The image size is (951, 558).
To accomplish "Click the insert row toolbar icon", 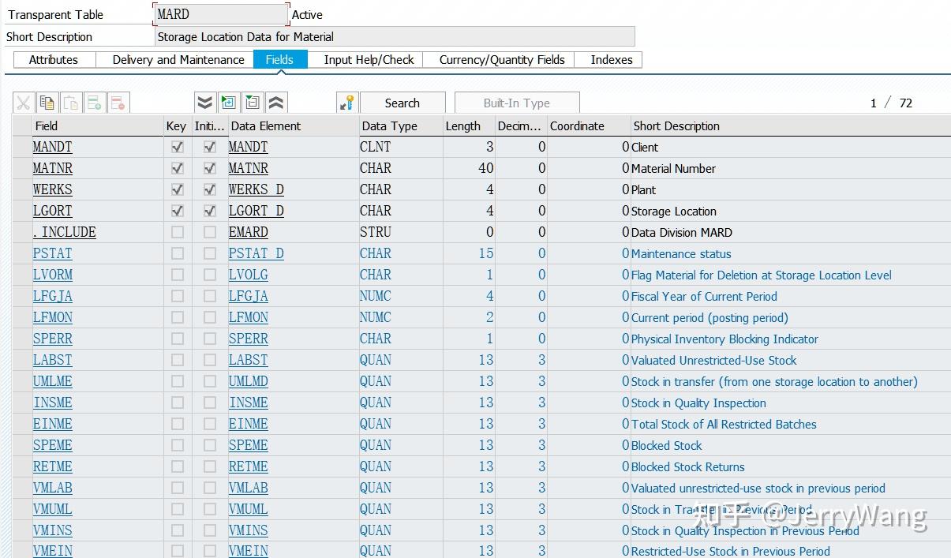I will (x=228, y=102).
